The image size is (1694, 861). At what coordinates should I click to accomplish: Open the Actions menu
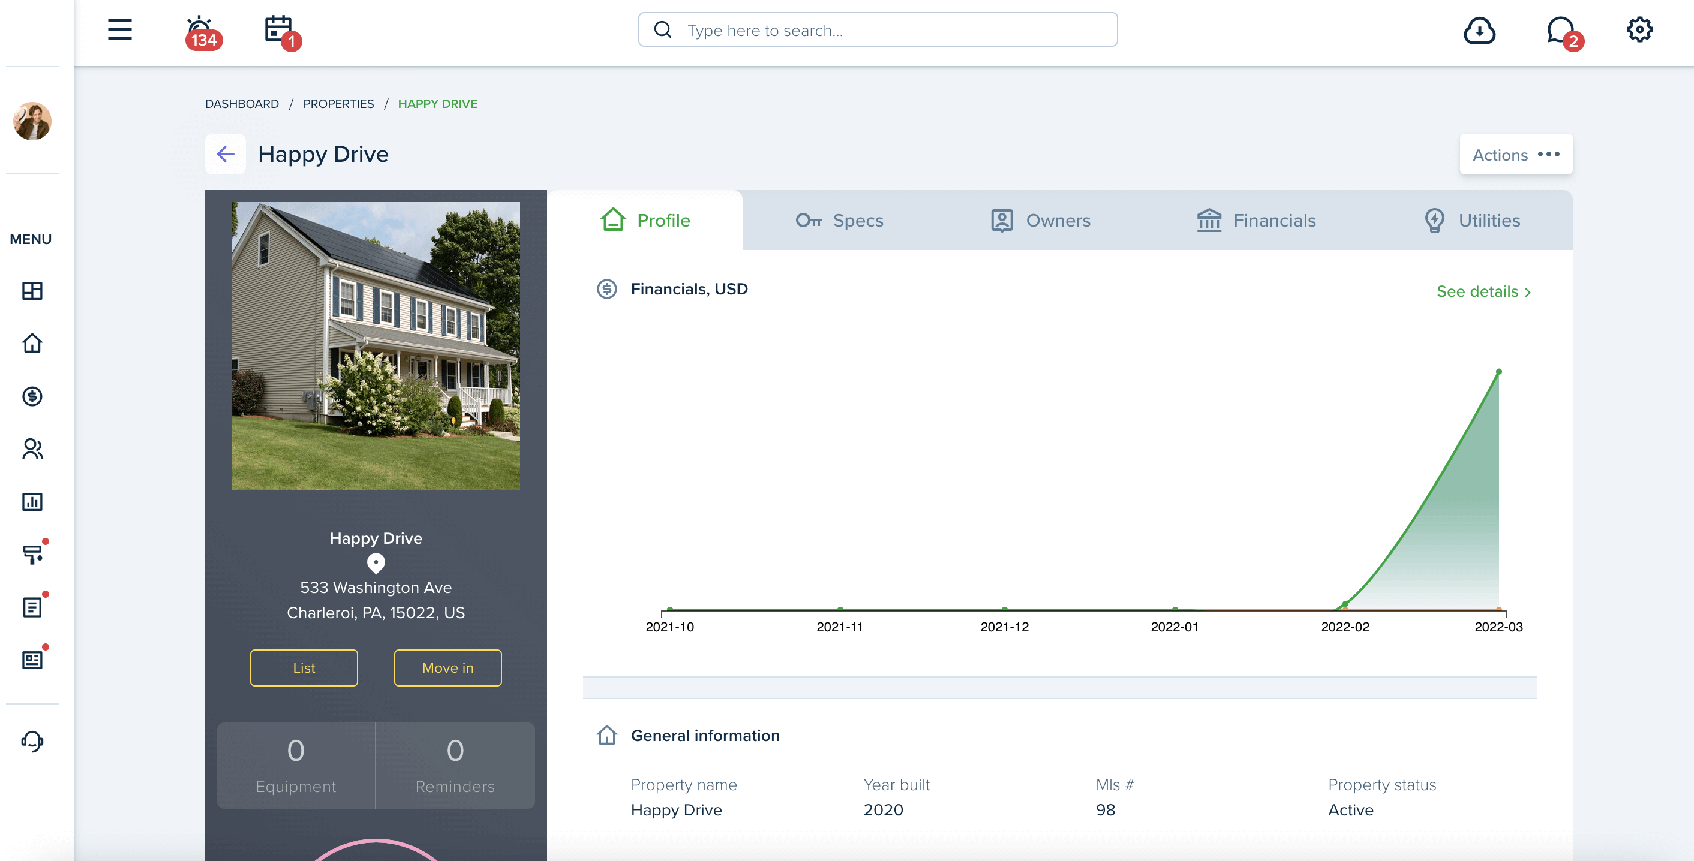pyautogui.click(x=1516, y=155)
